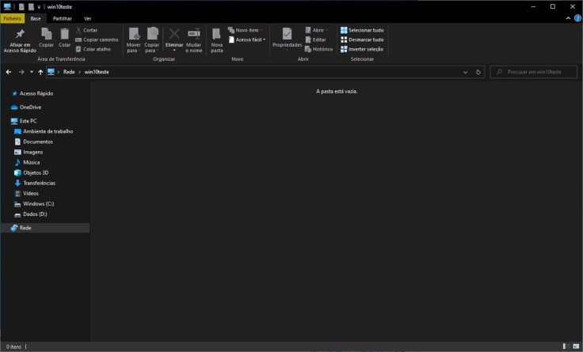Viewport: 583px width, 352px height.
Task: Click the Nova pasta icon in ribbon
Action: tap(216, 34)
